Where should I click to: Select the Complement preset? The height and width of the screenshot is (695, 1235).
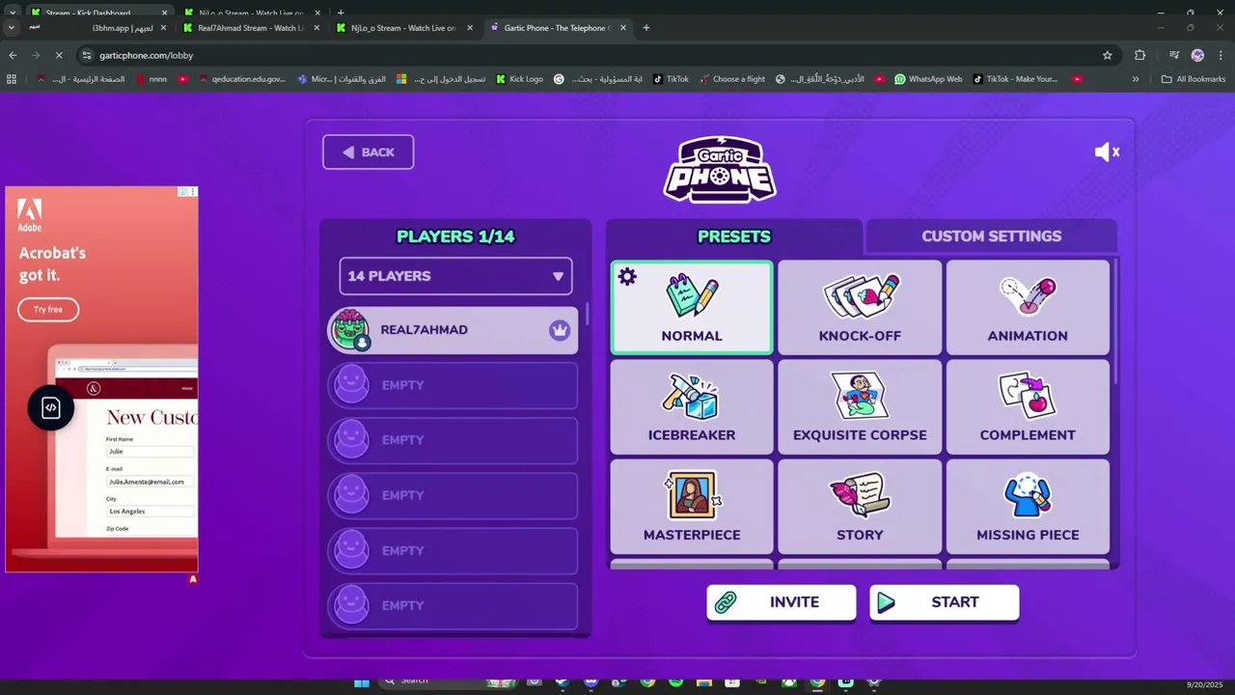[x=1028, y=407]
